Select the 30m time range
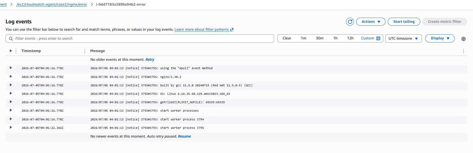473x153 pixels. 319,38
